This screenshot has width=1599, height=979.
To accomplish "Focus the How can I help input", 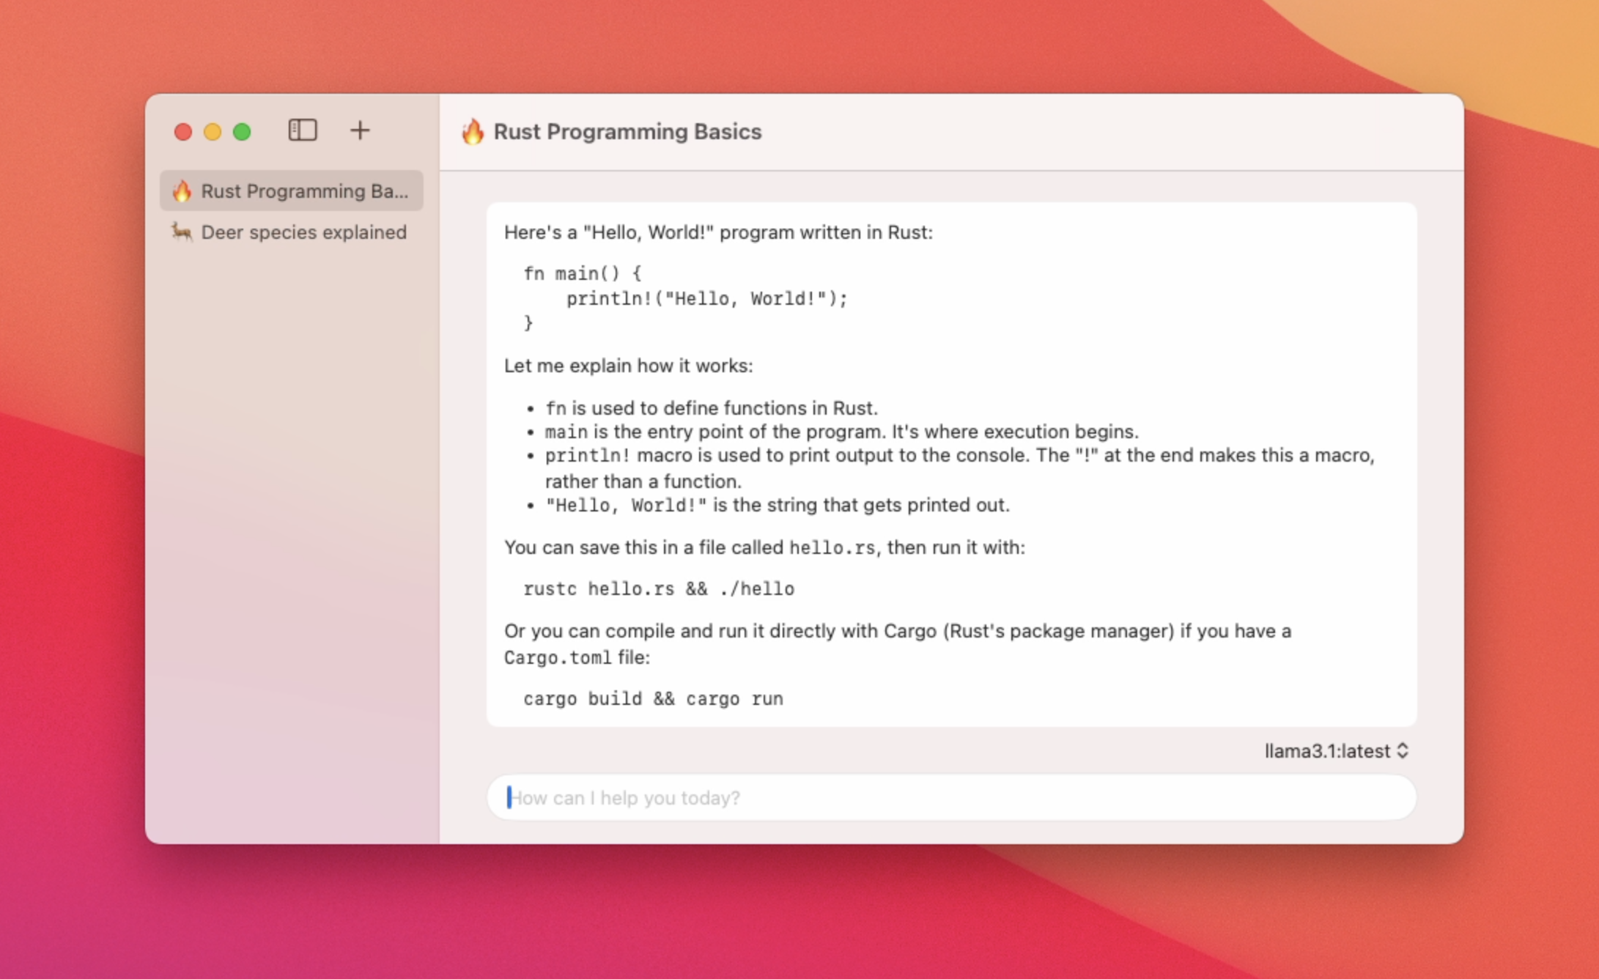I will click(950, 797).
